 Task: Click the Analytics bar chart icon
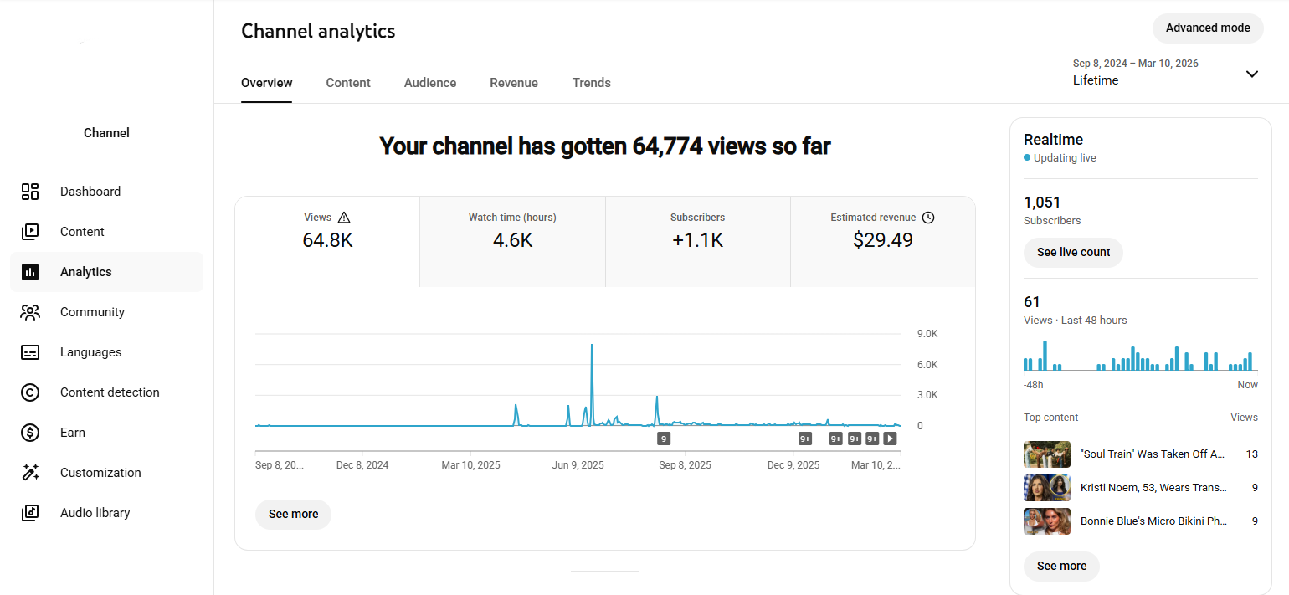tap(30, 272)
